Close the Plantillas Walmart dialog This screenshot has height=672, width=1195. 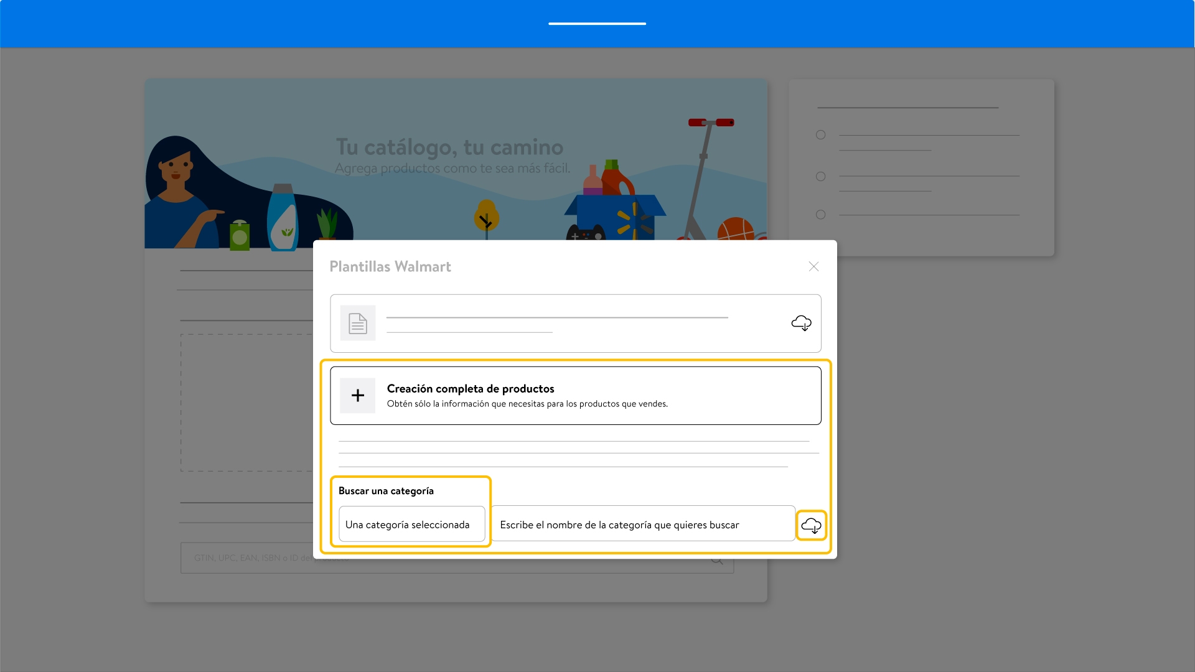813,266
